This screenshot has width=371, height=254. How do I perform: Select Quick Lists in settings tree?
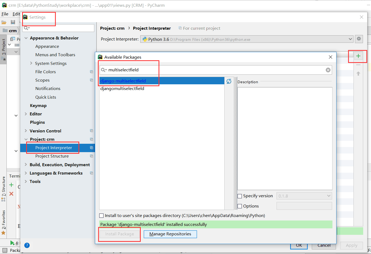[x=46, y=97]
